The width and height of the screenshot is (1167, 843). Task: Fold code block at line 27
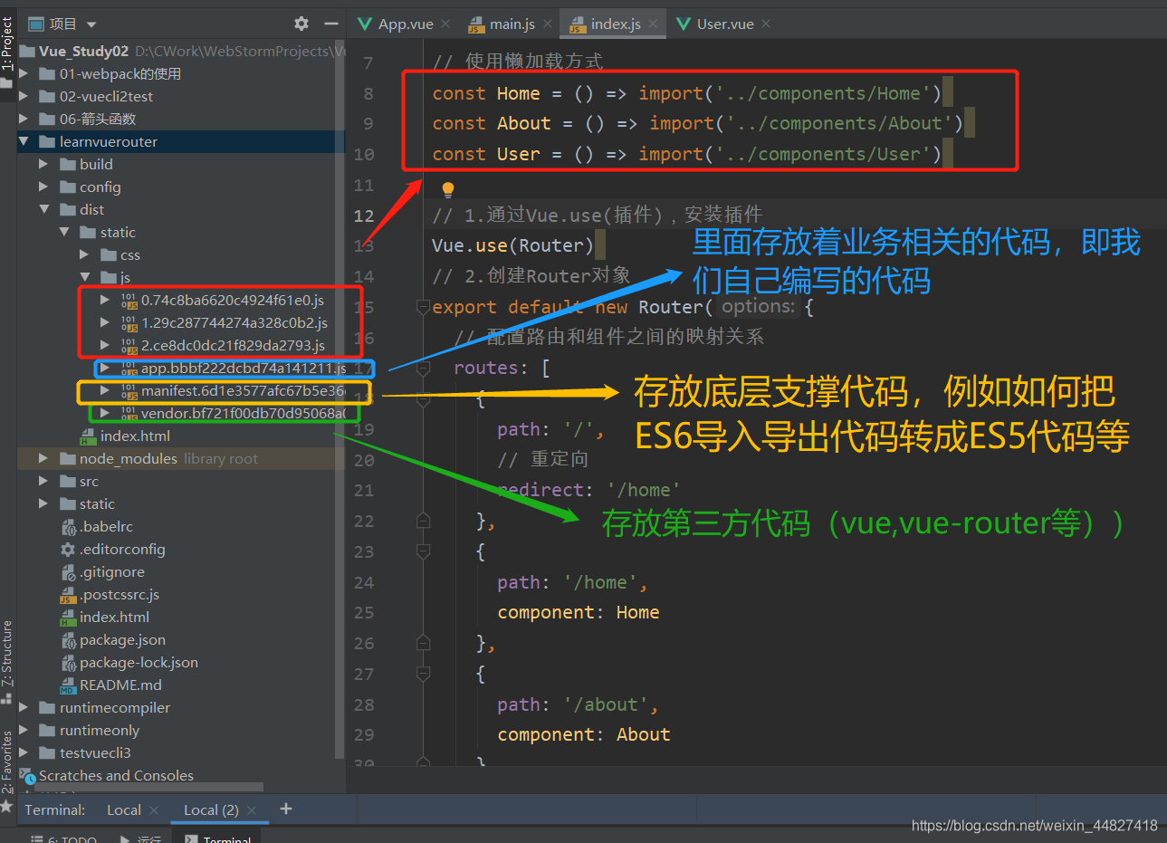click(423, 674)
